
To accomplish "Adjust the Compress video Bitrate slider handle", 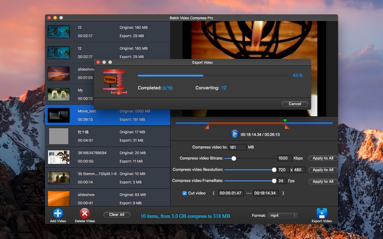I will pyautogui.click(x=234, y=159).
